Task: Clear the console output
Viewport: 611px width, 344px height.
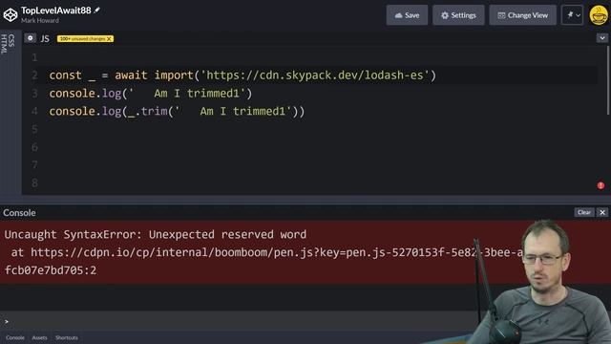Action: [583, 212]
